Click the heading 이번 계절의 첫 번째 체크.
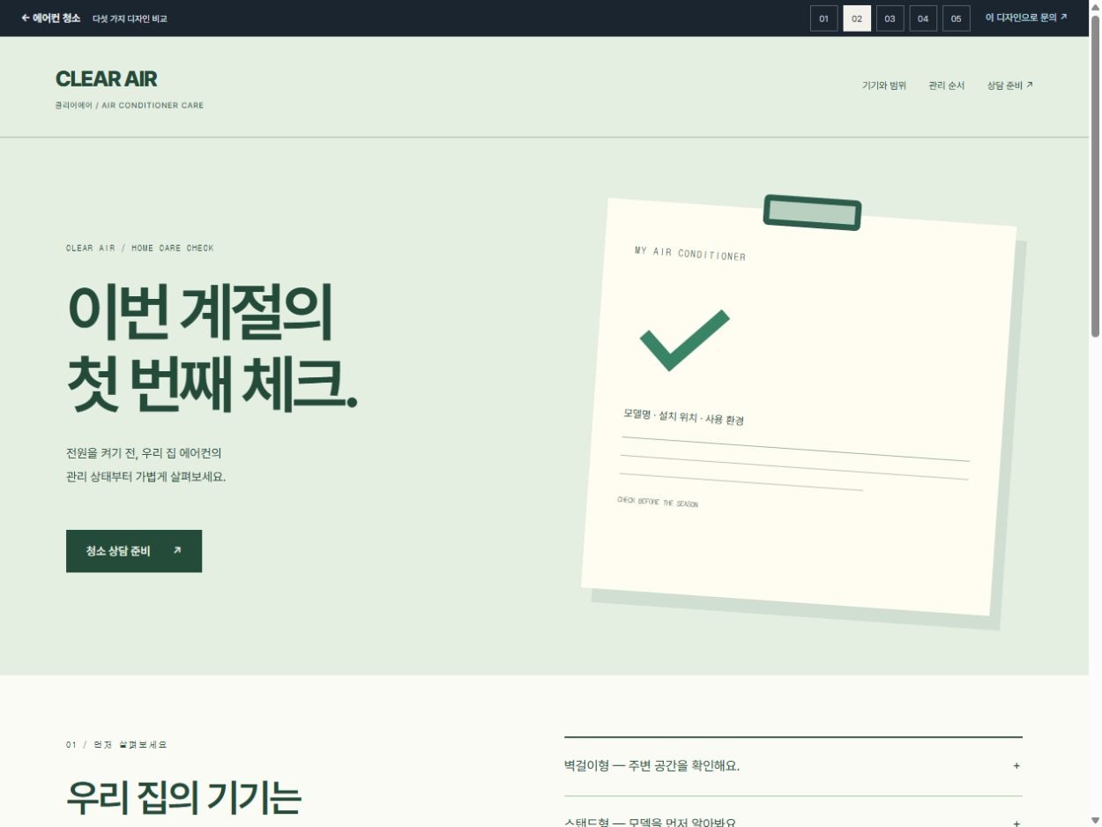 [212, 348]
